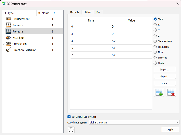The width and height of the screenshot is (181, 135).
Task: Switch to the Formula tab
Action: coord(75,12)
